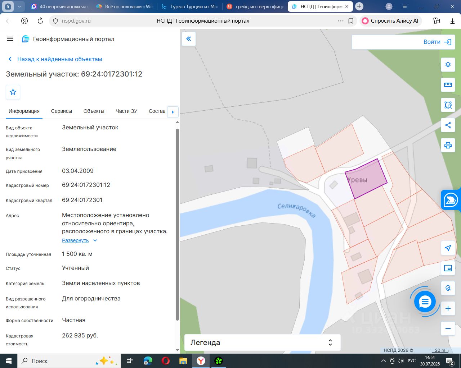The image size is (461, 368).
Task: Switch to the Состав tab
Action: coord(157,111)
